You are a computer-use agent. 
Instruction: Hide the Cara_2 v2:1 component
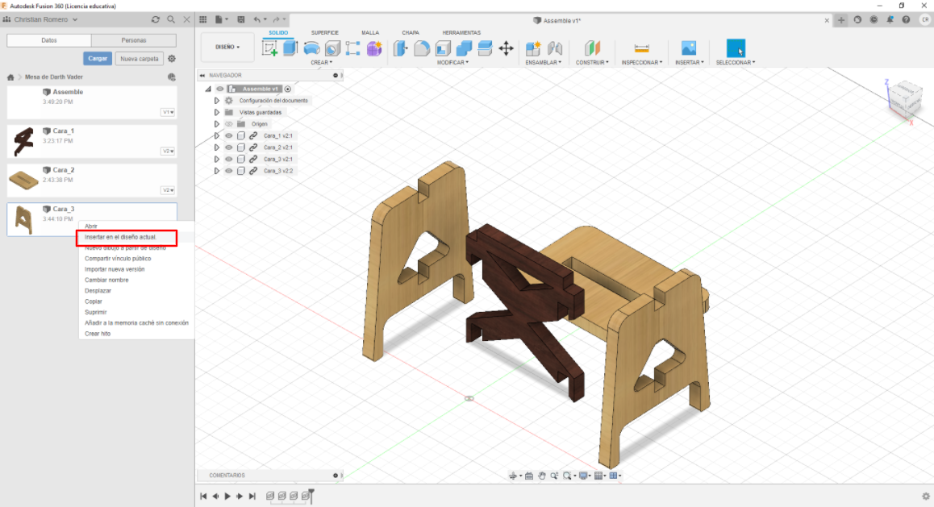coord(229,148)
